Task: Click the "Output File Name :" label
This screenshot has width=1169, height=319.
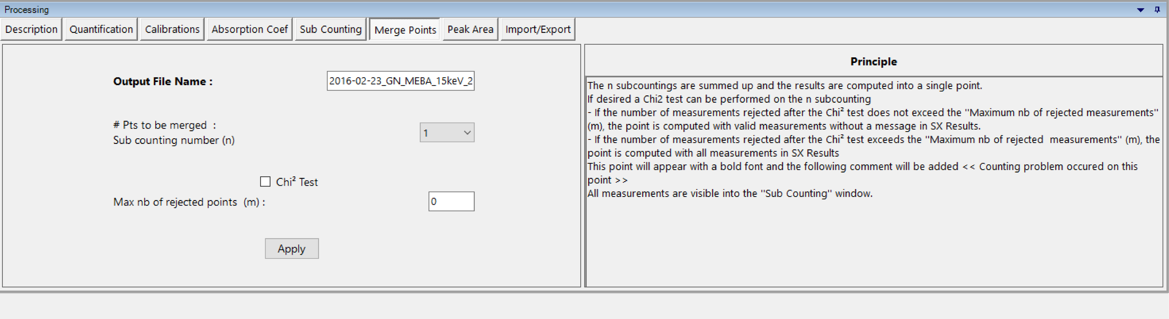Action: [162, 81]
